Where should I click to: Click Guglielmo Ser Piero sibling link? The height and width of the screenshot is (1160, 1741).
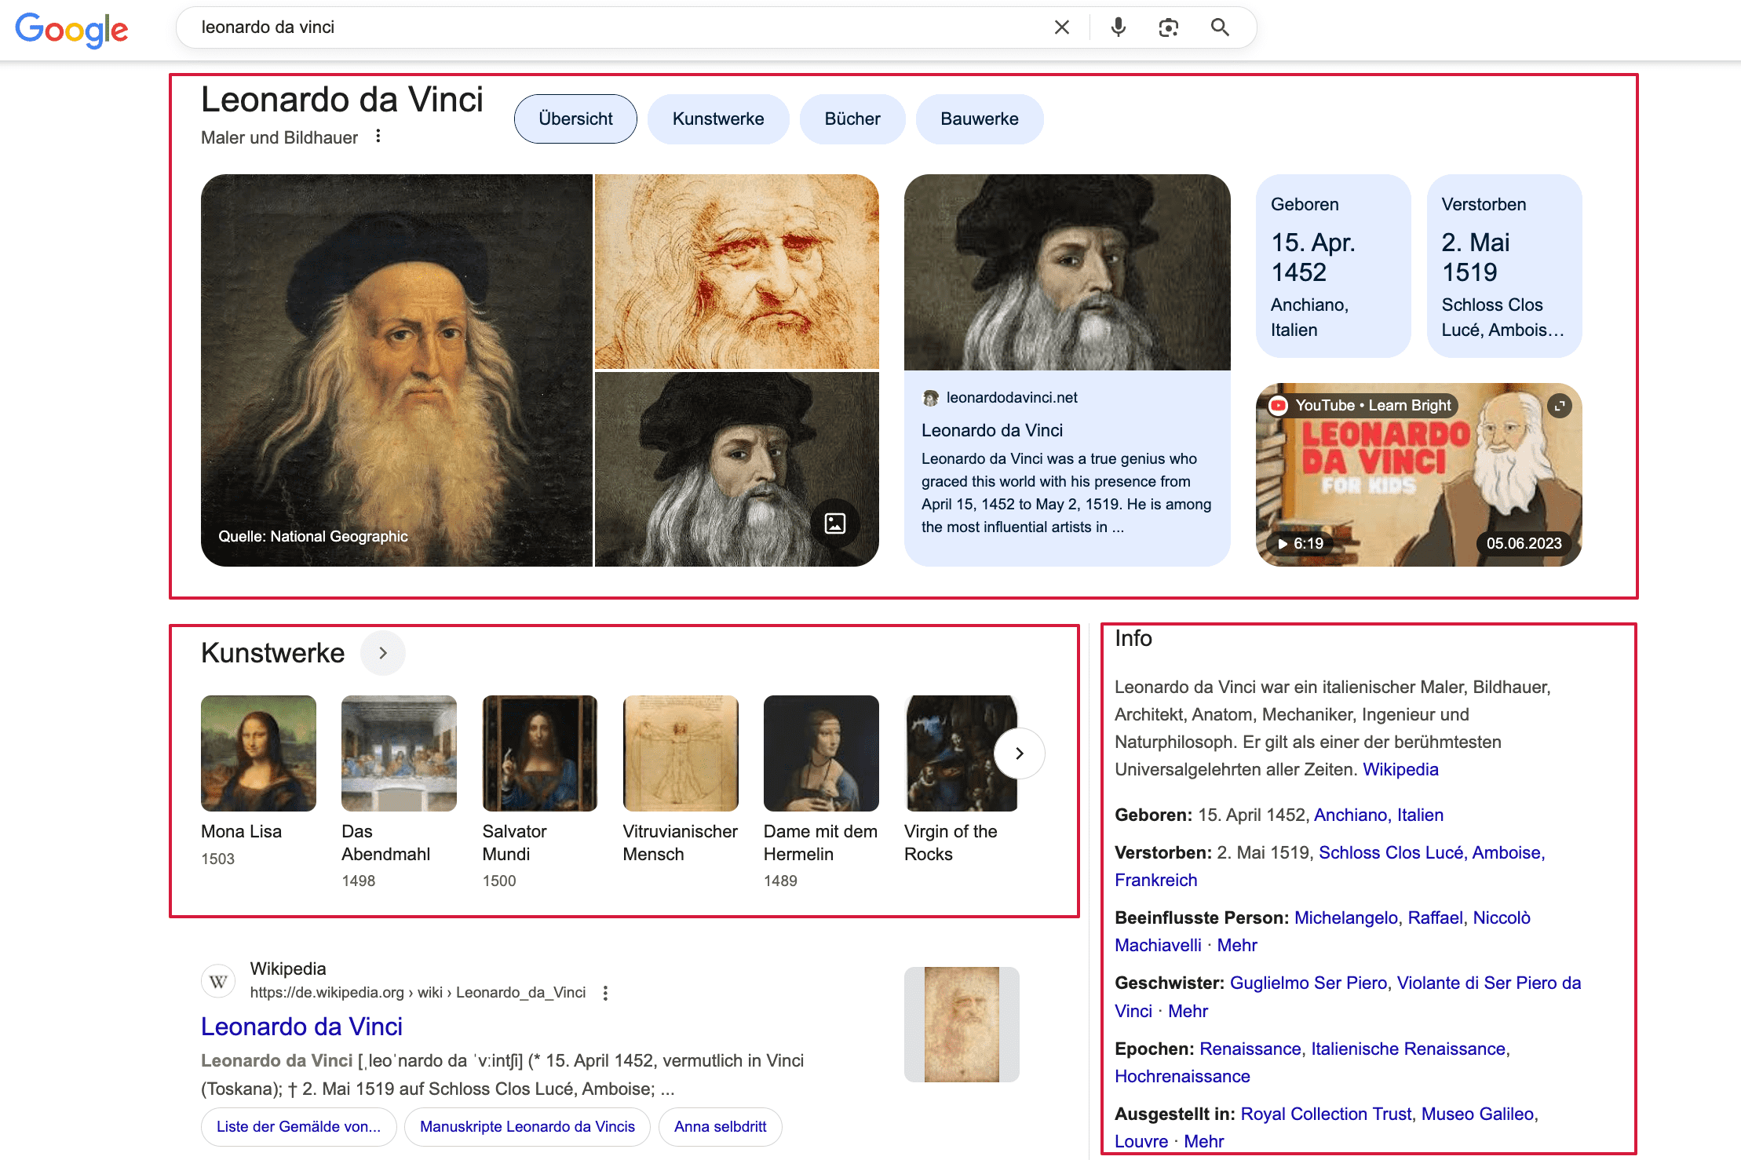1308,983
